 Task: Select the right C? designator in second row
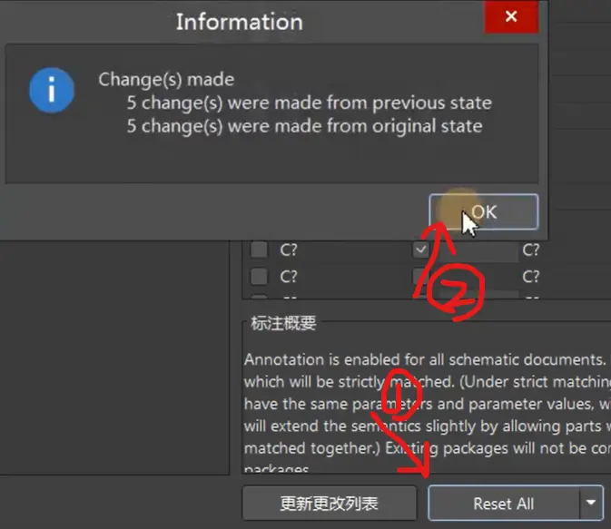[531, 277]
